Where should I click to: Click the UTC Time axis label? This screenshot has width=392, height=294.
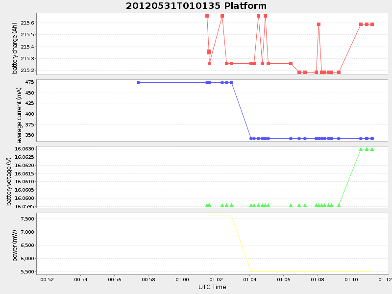[213, 287]
